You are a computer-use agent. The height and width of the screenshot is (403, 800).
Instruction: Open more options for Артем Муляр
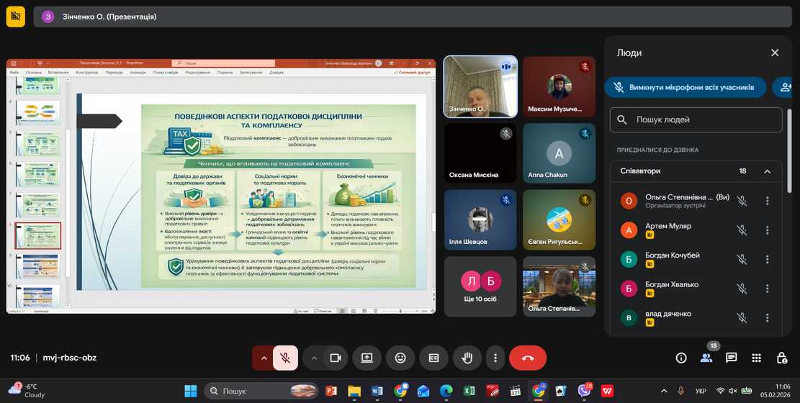[x=768, y=230]
